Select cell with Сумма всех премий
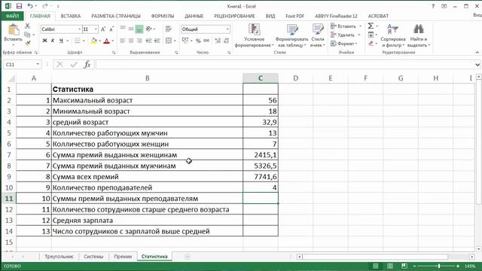Screen dimensions: 482x271 point(148,177)
